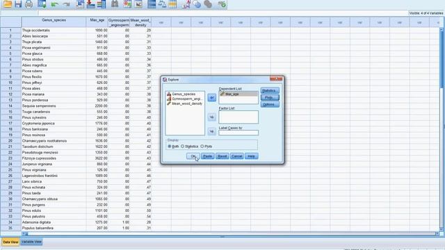Select the Fitzroya cupressoides cell
The width and height of the screenshot is (445, 250).
click(54, 158)
